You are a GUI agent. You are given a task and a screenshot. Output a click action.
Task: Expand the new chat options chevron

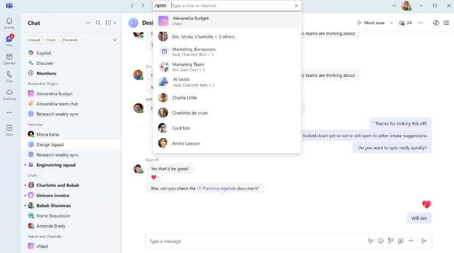(x=115, y=23)
